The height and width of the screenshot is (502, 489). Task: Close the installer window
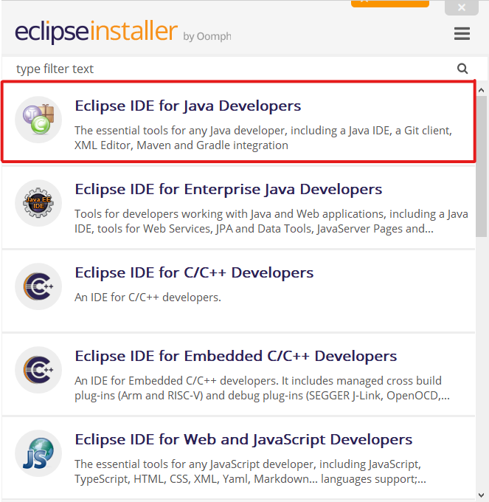click(462, 7)
